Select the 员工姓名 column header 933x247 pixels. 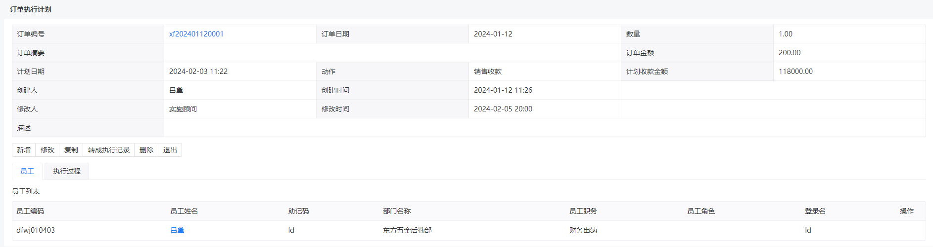pyautogui.click(x=184, y=211)
